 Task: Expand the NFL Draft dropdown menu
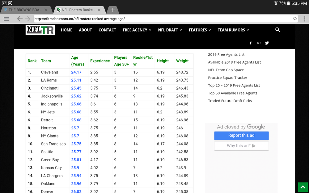click(x=170, y=30)
